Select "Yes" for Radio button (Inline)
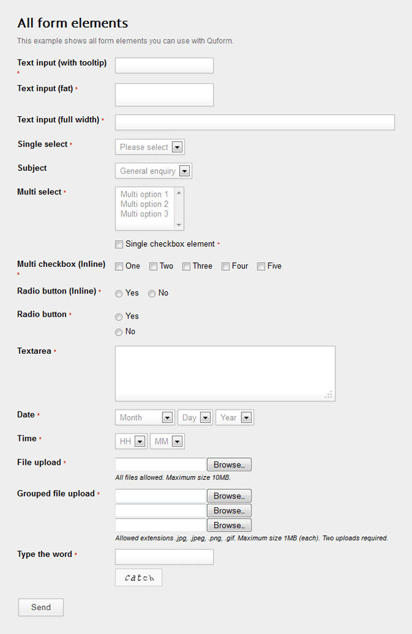The width and height of the screenshot is (412, 634). click(x=119, y=293)
